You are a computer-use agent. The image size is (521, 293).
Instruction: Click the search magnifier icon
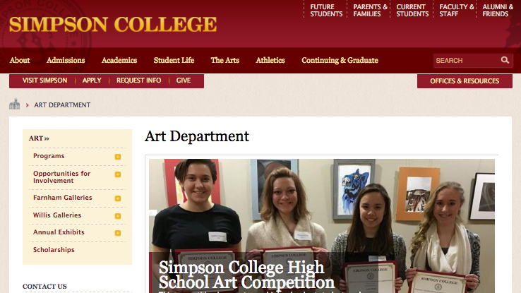point(505,60)
